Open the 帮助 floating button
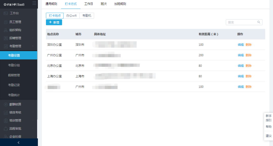The height and width of the screenshot is (146, 273). [268, 127]
